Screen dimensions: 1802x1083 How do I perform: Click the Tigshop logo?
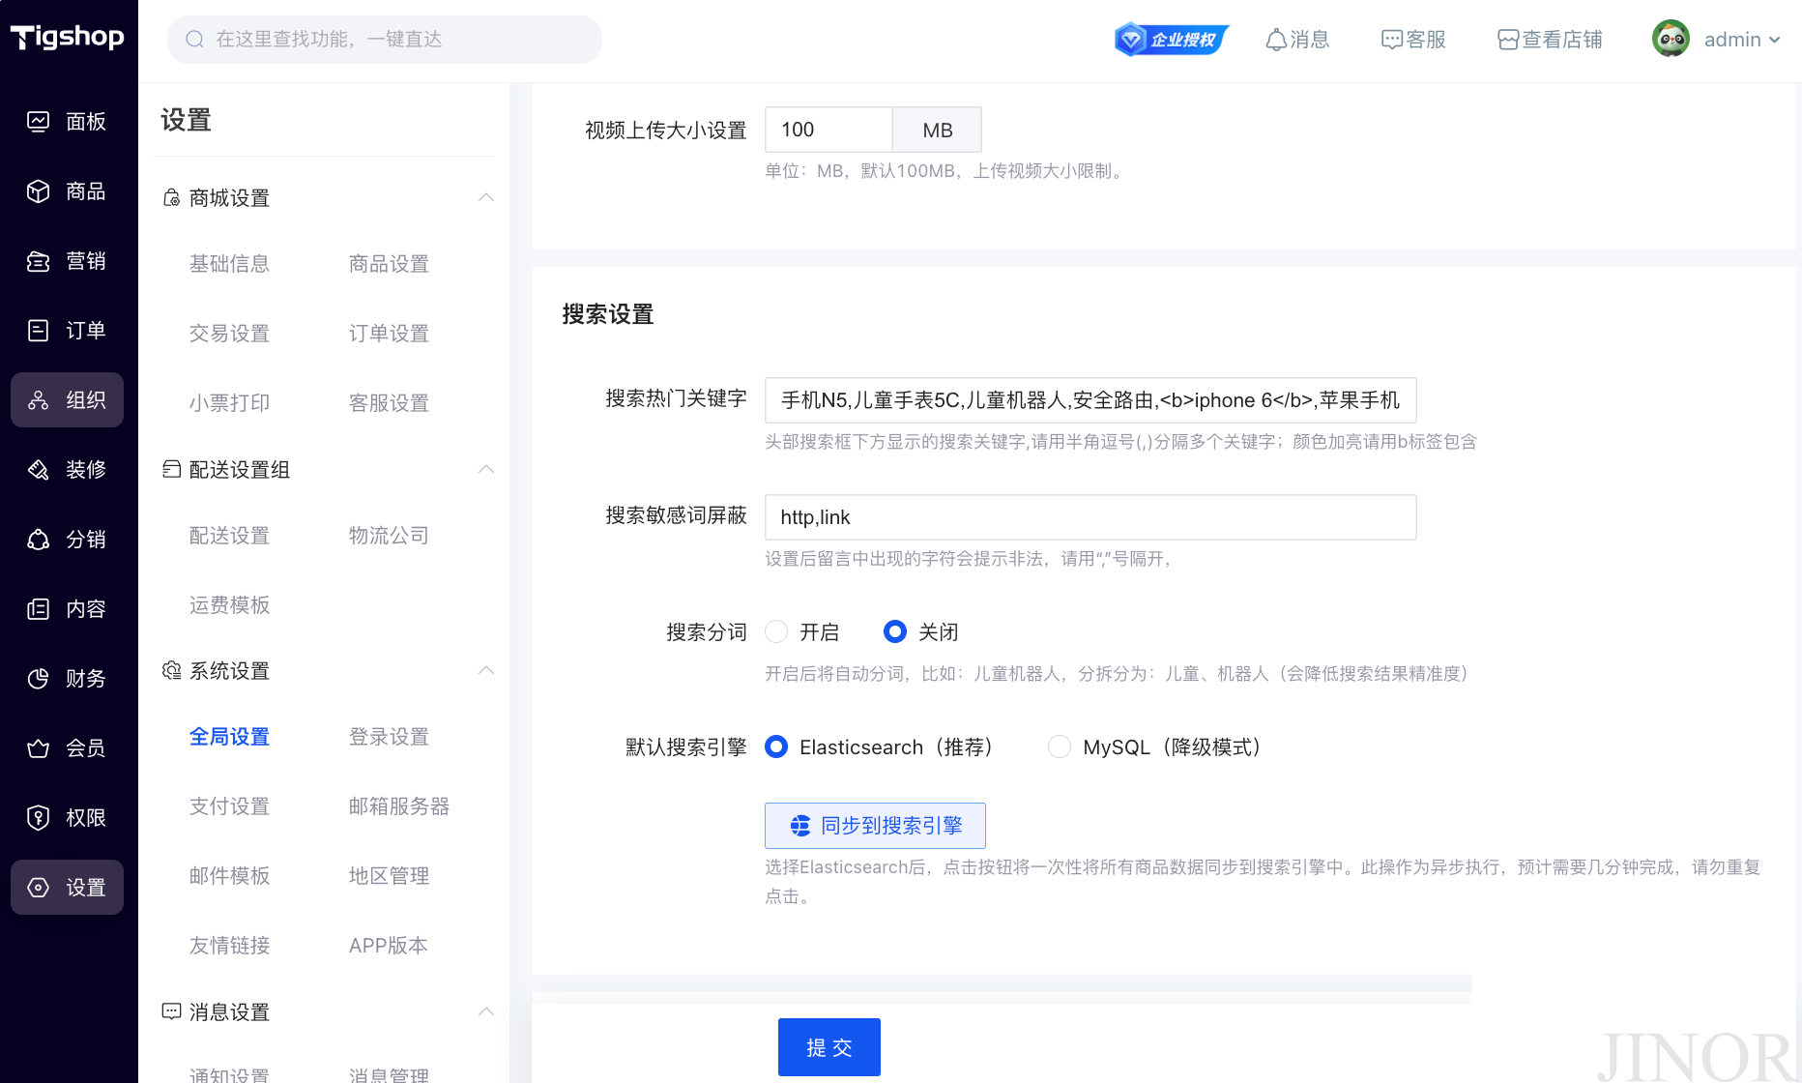point(68,38)
